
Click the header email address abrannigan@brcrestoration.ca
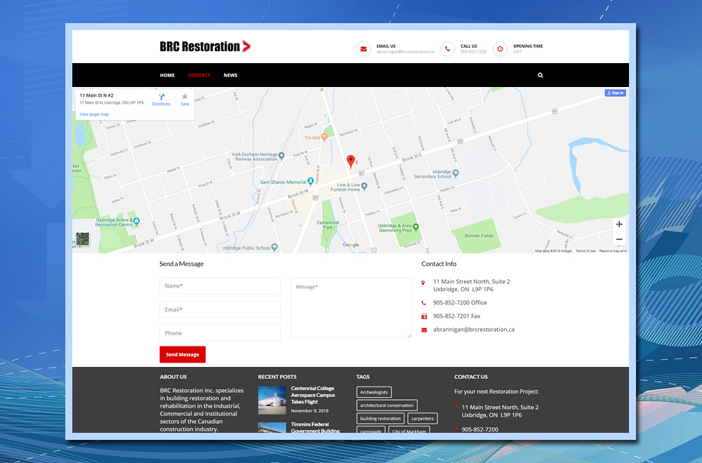[x=405, y=52]
